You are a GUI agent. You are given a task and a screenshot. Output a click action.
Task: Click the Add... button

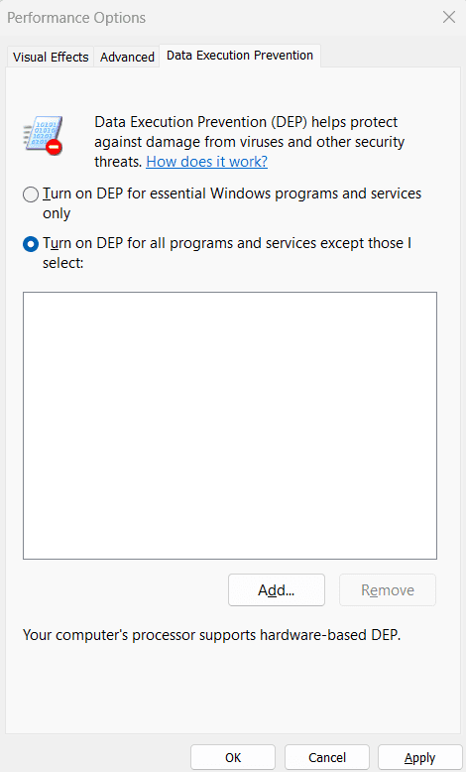click(277, 589)
